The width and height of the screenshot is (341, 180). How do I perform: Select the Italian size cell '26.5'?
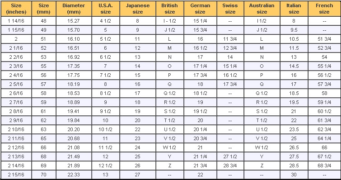click(294, 147)
